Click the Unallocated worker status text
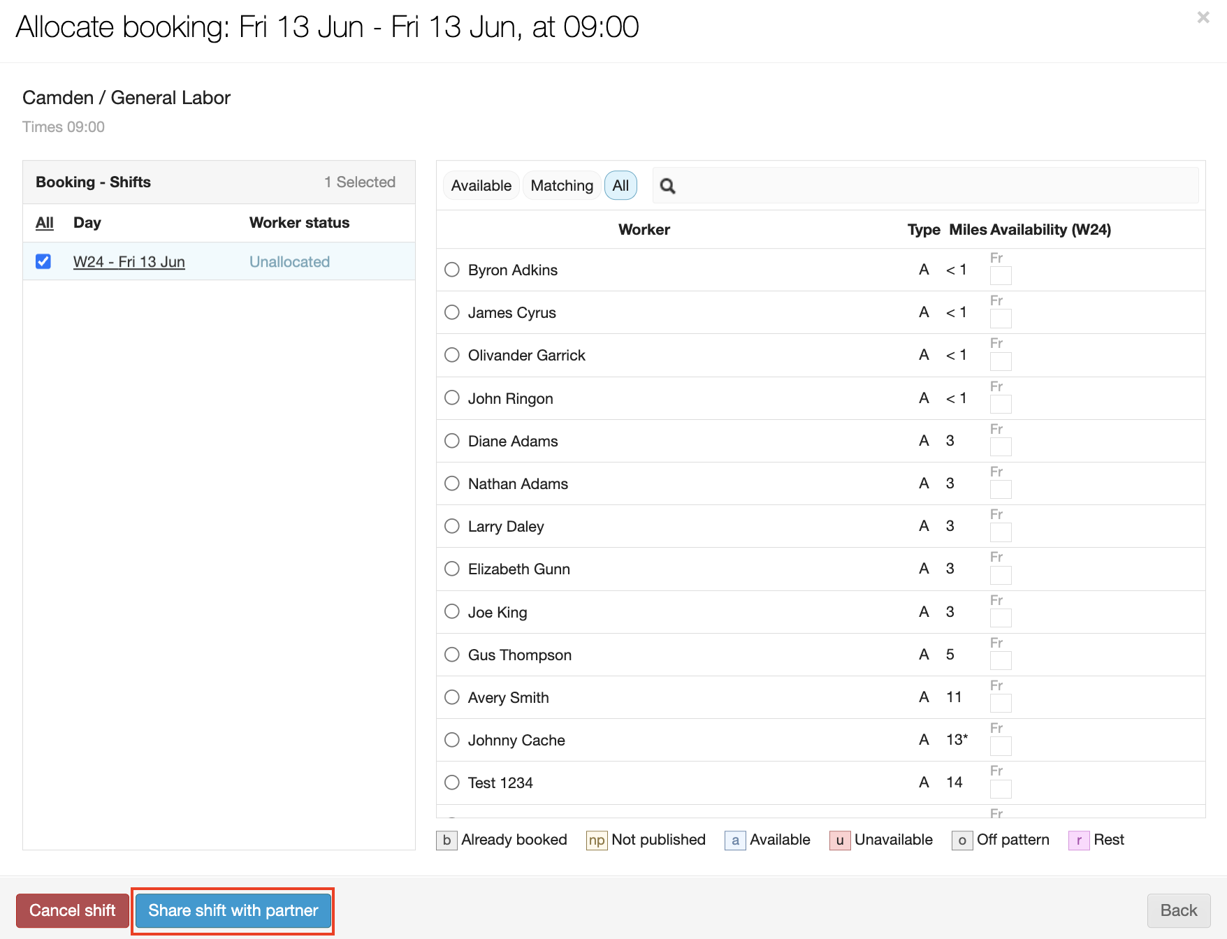The image size is (1227, 939). click(289, 262)
